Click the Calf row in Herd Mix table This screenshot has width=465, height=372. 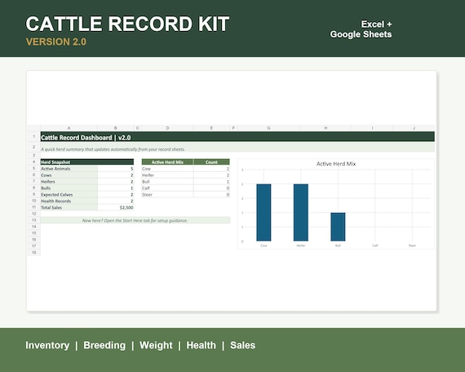(186, 188)
